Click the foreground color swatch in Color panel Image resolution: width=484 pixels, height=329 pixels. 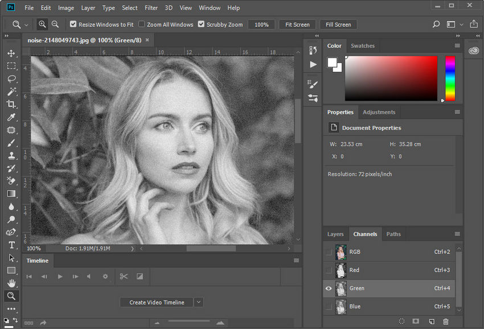click(x=332, y=63)
